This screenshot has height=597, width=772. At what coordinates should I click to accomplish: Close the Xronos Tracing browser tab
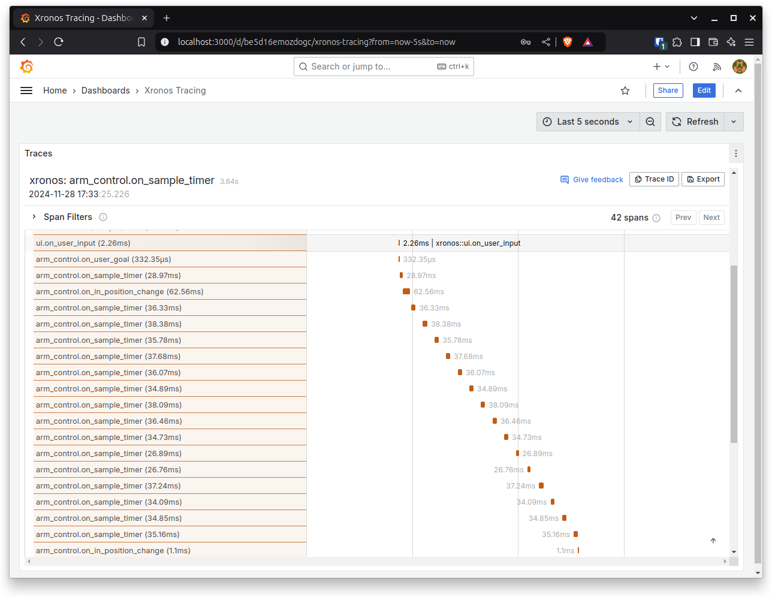point(144,18)
